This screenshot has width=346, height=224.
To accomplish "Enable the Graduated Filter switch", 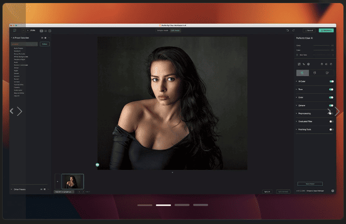I will pyautogui.click(x=332, y=122).
